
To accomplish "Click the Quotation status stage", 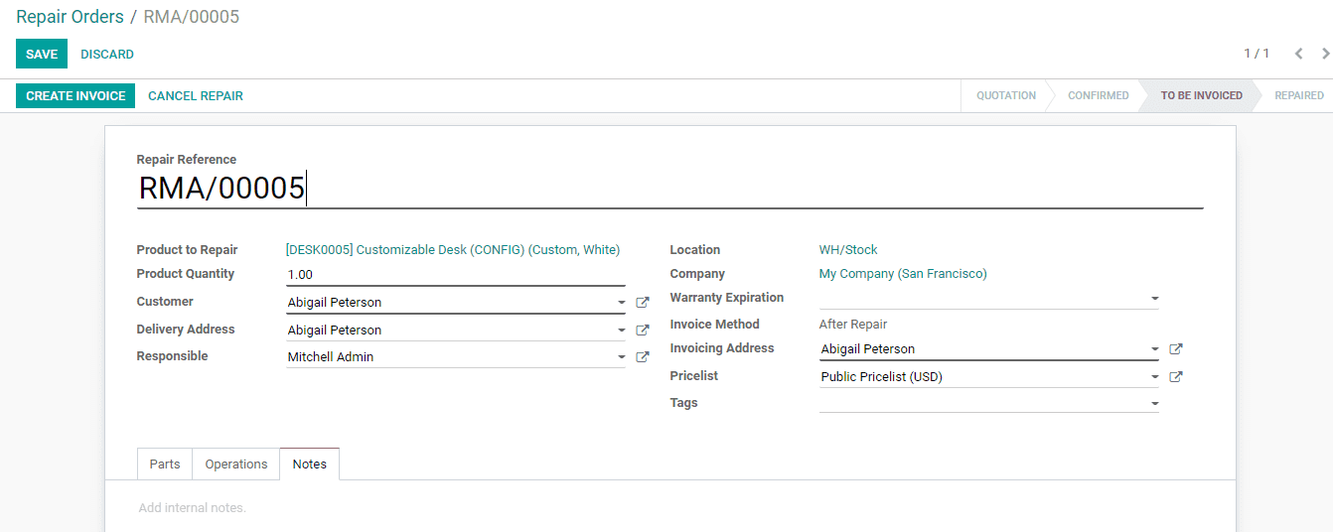I will tap(1006, 96).
